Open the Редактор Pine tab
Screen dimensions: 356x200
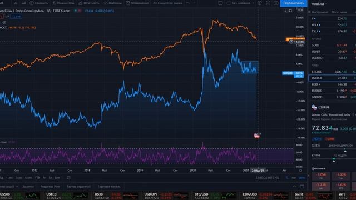point(50,187)
